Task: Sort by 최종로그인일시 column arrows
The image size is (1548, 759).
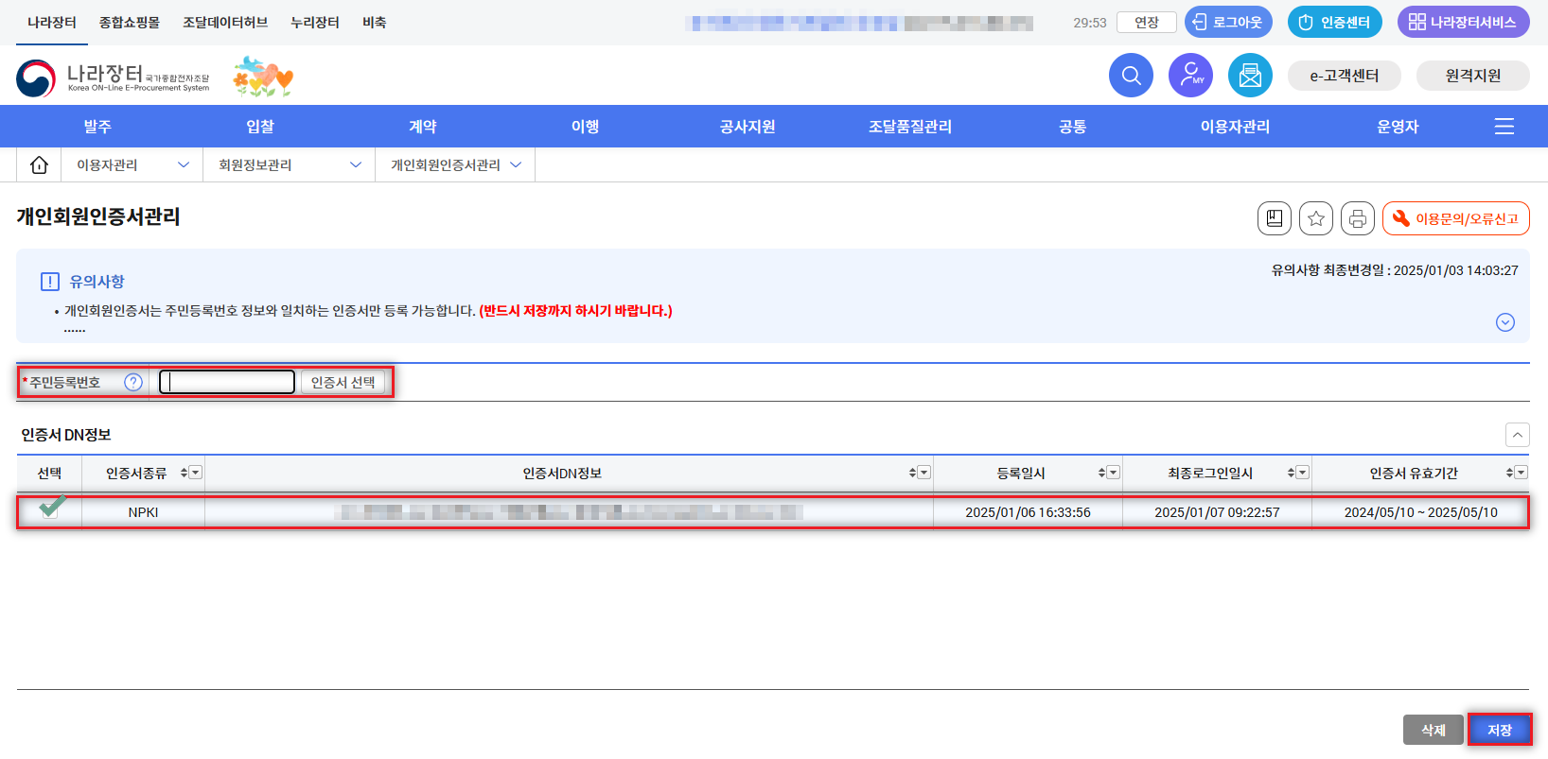Action: tap(1291, 473)
